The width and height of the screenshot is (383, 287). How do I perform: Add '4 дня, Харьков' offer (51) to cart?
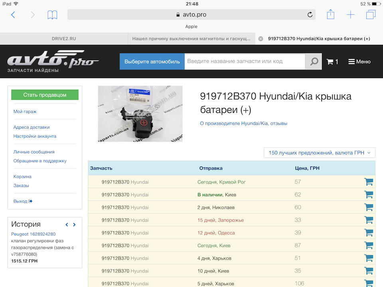[x=369, y=258]
